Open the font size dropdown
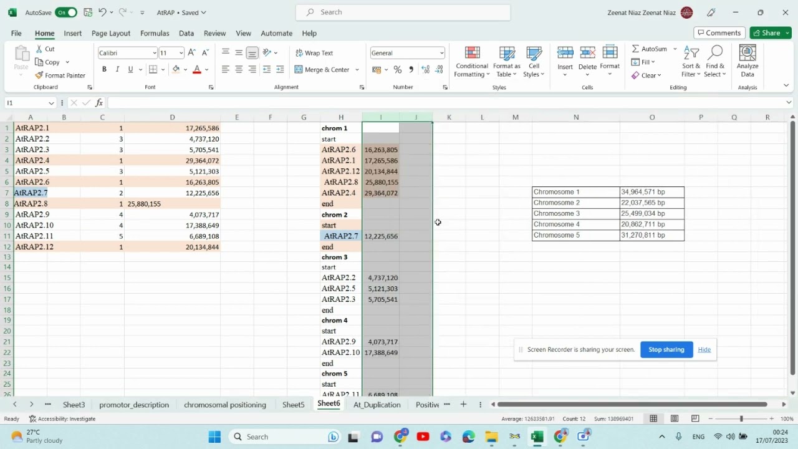The height and width of the screenshot is (449, 798). [181, 53]
